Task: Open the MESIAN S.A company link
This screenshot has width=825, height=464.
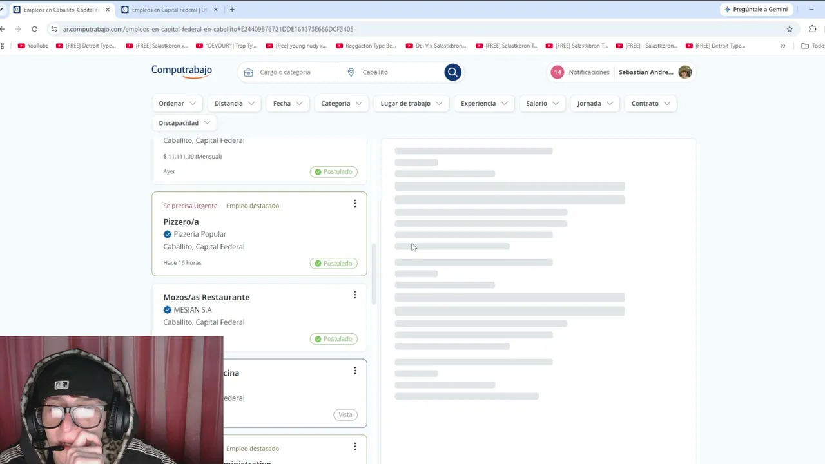Action: [193, 310]
